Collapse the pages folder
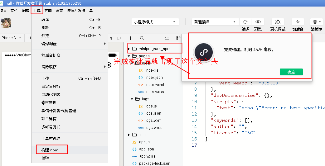The height and width of the screenshot is (166, 325). tap(129, 56)
